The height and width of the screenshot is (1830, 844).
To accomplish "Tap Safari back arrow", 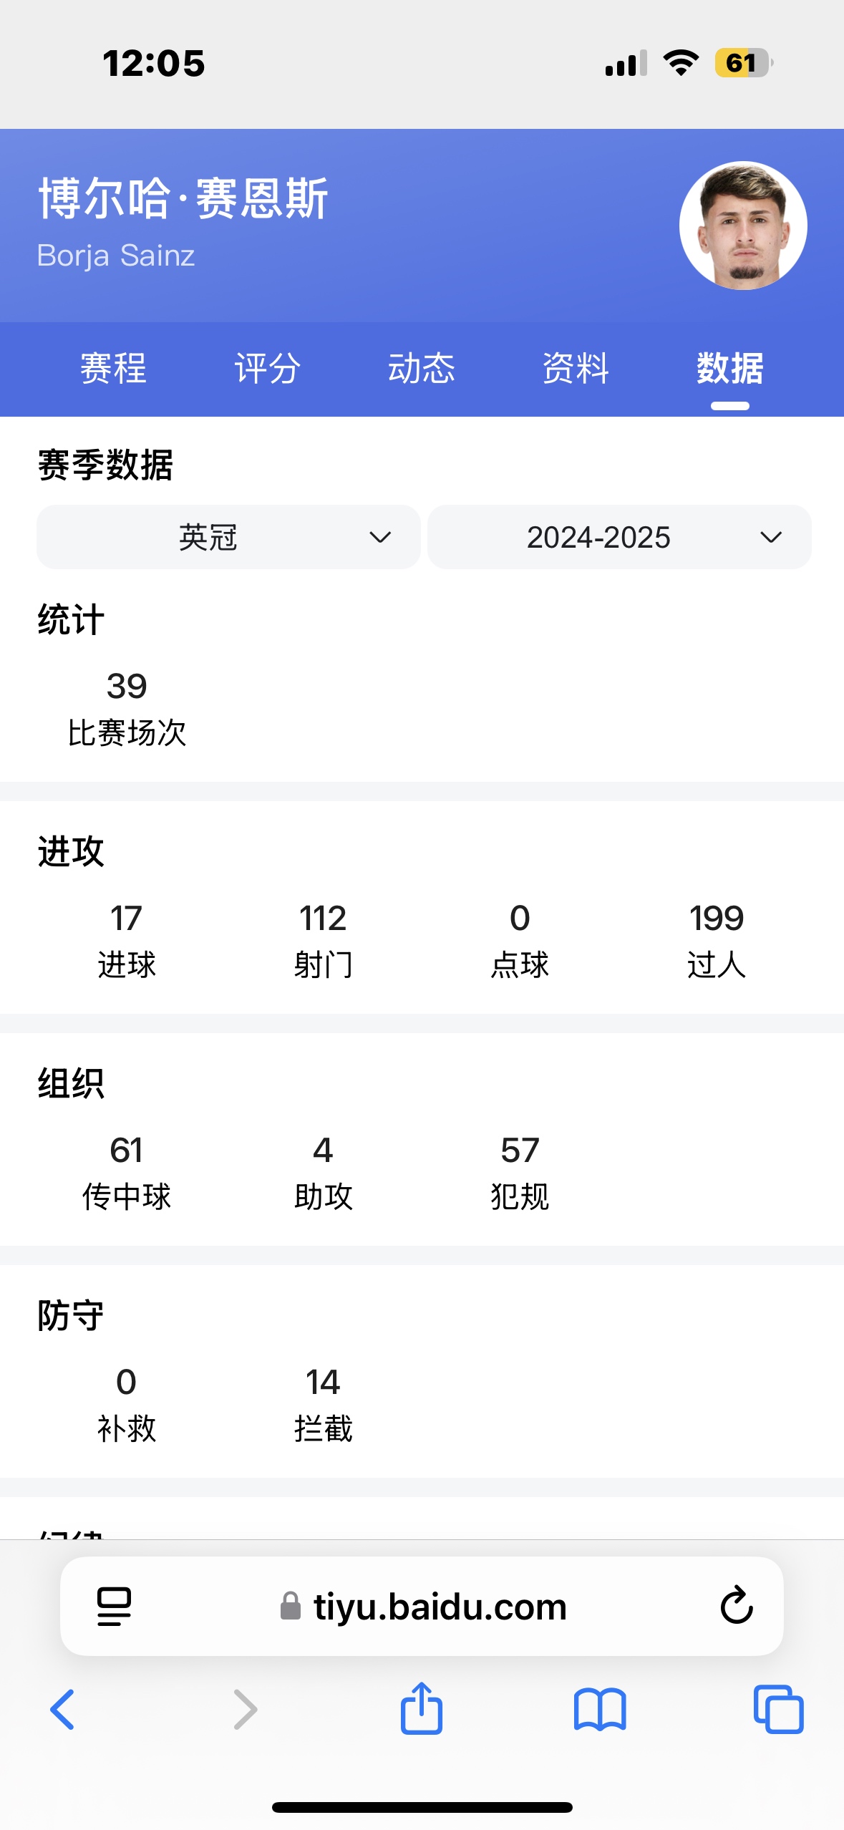I will click(x=62, y=1710).
